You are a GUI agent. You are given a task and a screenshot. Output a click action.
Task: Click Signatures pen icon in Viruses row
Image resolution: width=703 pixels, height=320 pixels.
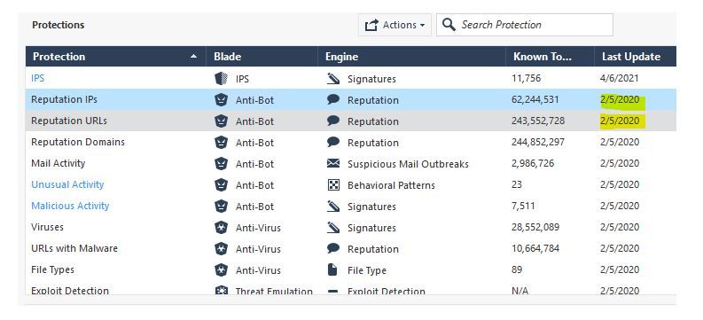(x=333, y=228)
